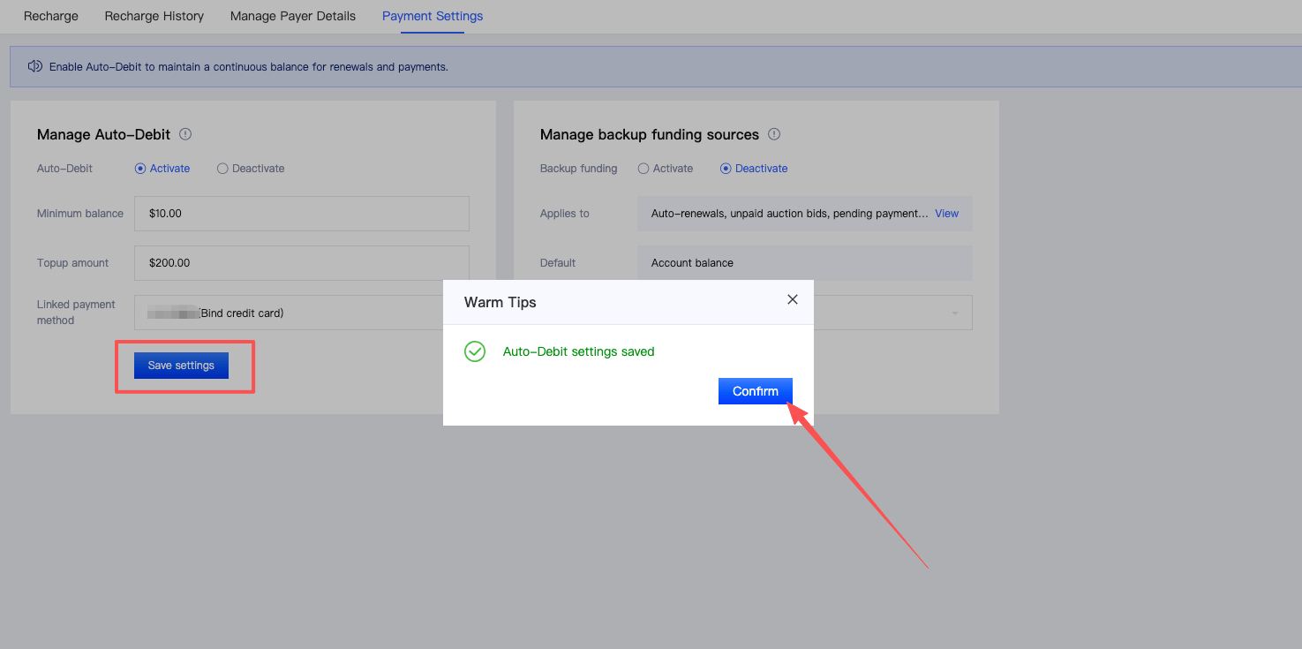Choose Activate for Backup funding
The height and width of the screenshot is (649, 1302).
coord(643,169)
